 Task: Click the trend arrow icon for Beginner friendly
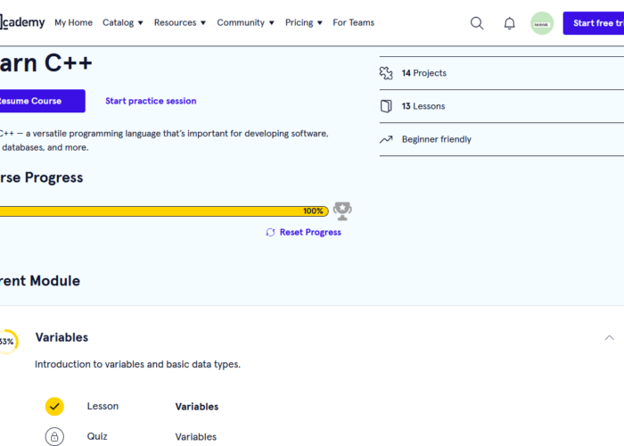coord(386,139)
